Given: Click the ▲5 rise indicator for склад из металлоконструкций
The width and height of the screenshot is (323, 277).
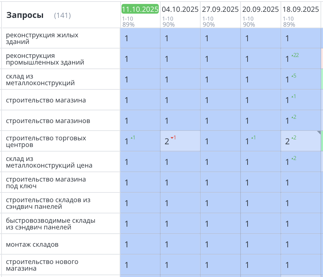Looking at the screenshot, I should 293,75.
